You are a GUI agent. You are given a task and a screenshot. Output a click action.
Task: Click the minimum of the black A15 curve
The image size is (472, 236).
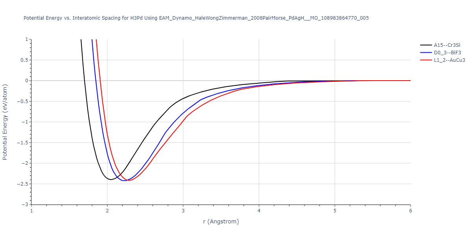111,180
